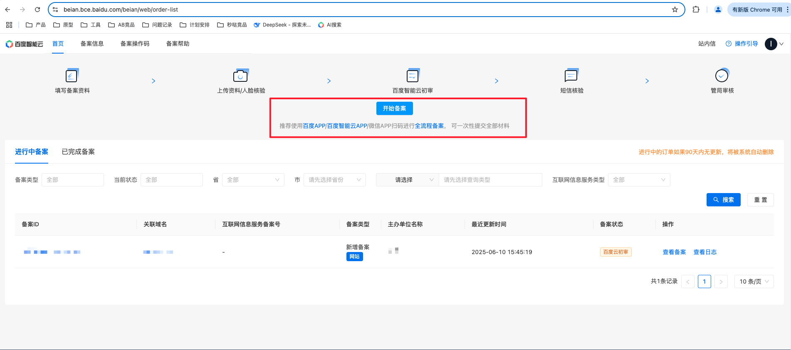Open the DeepSeek bookmark
This screenshot has width=791, height=350.
pyautogui.click(x=282, y=25)
